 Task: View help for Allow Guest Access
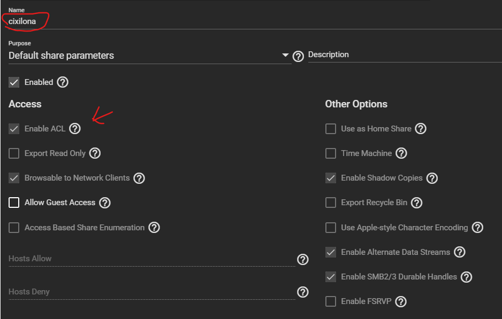point(105,203)
